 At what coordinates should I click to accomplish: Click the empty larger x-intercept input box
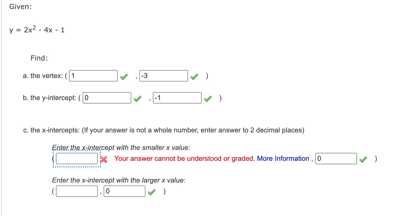(x=77, y=191)
